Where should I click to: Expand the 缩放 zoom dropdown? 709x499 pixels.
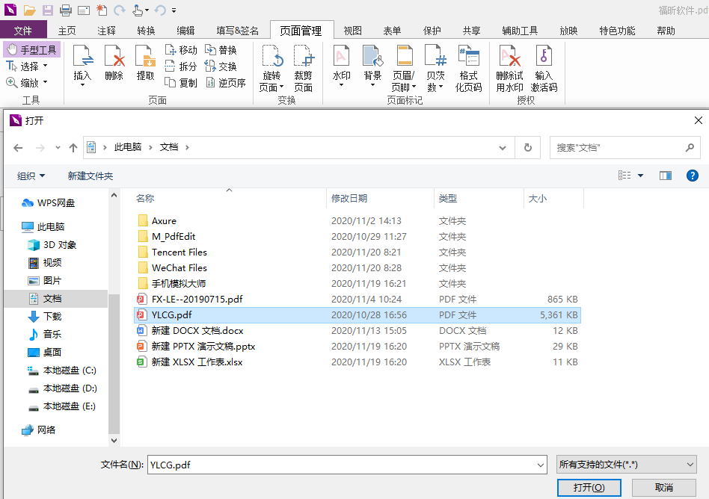coord(45,83)
